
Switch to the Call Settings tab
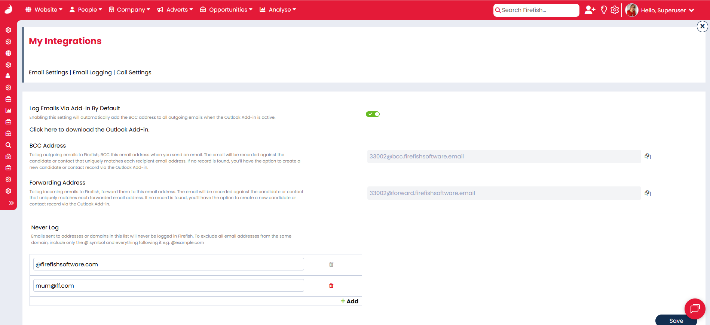(x=134, y=72)
